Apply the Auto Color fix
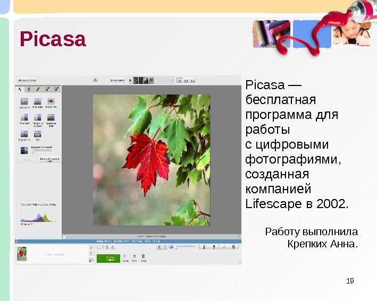The height and width of the screenshot is (301, 377). click(51, 120)
